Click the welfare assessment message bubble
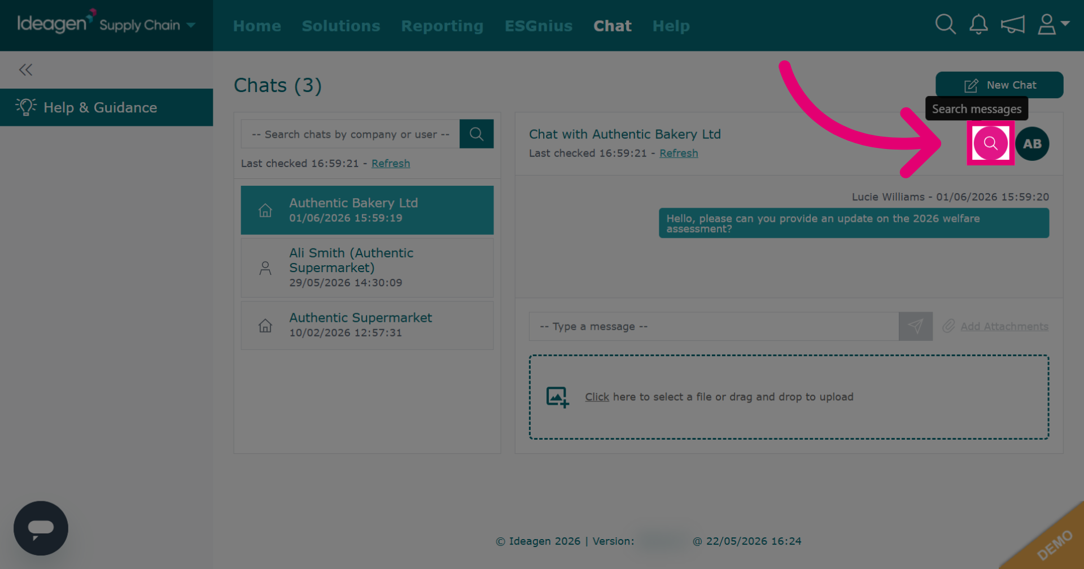The image size is (1084, 569). point(854,223)
